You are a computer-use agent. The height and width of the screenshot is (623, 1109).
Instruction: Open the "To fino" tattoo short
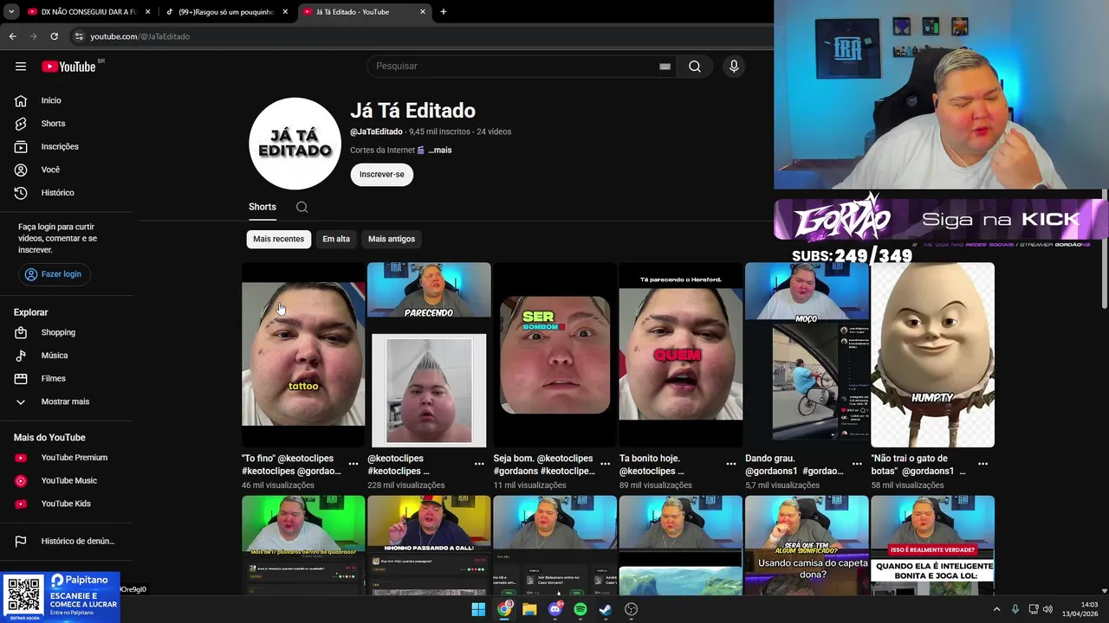[x=303, y=355]
